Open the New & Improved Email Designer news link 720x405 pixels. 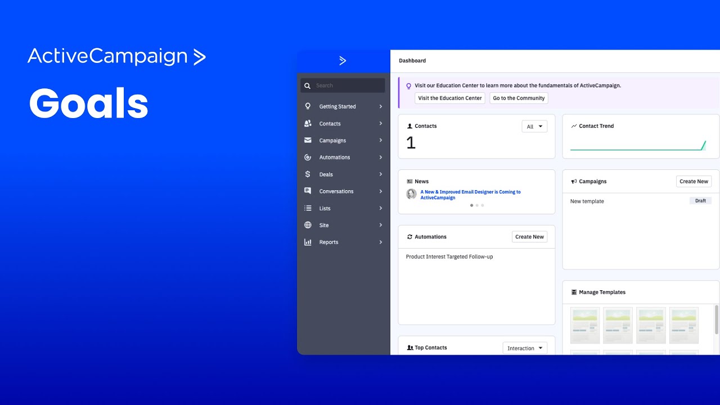pos(470,195)
